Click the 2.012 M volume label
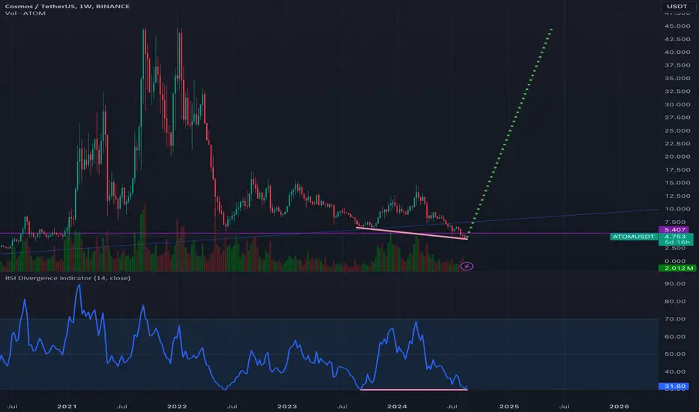 tap(679, 268)
